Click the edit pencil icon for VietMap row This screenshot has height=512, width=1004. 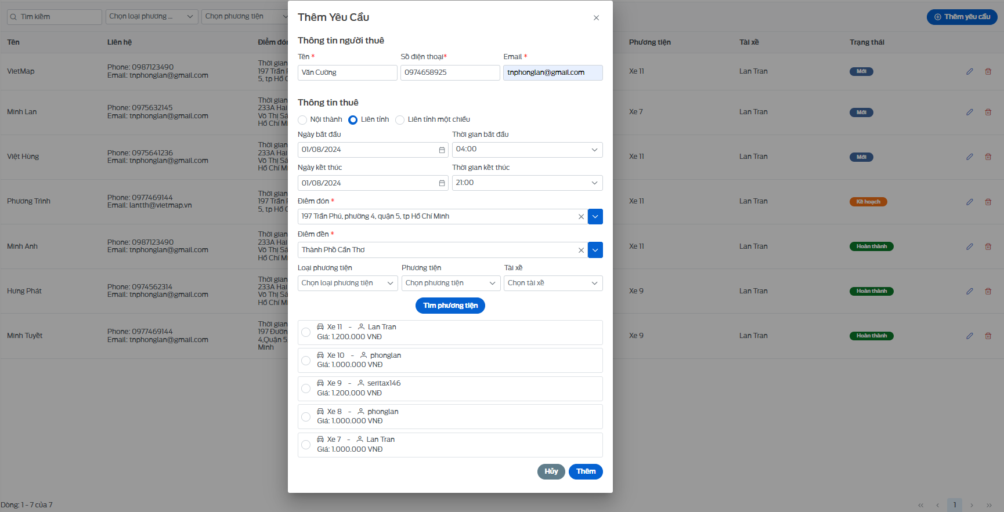969,71
